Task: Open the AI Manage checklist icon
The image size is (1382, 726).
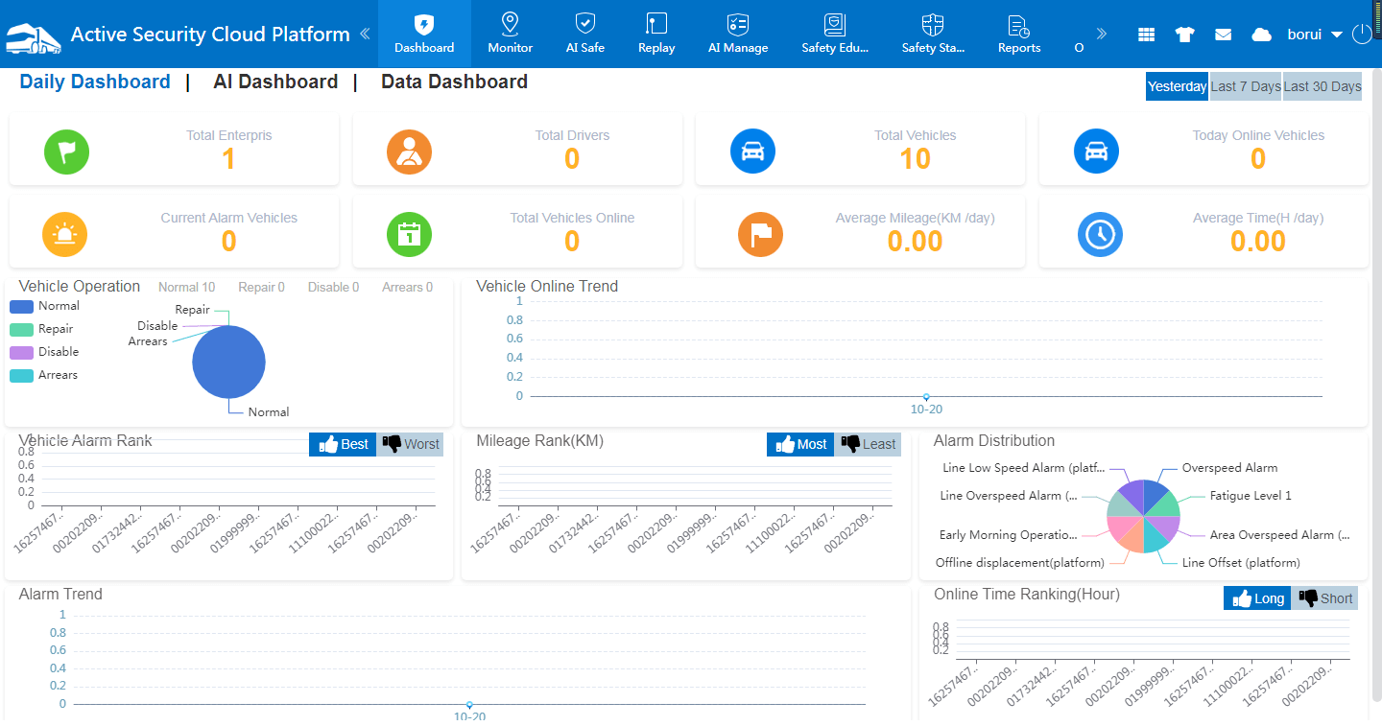Action: [x=737, y=24]
